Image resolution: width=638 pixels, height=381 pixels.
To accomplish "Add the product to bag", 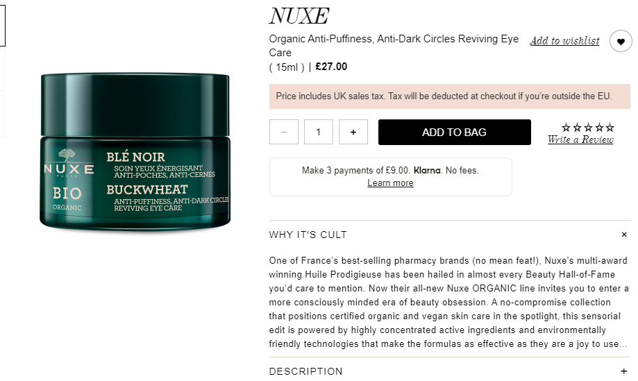I will coord(455,132).
